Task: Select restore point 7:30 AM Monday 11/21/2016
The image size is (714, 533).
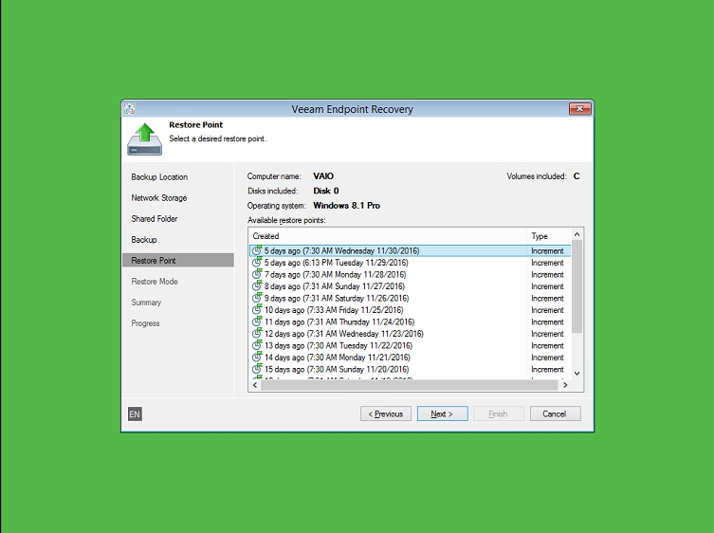Action: [410, 358]
